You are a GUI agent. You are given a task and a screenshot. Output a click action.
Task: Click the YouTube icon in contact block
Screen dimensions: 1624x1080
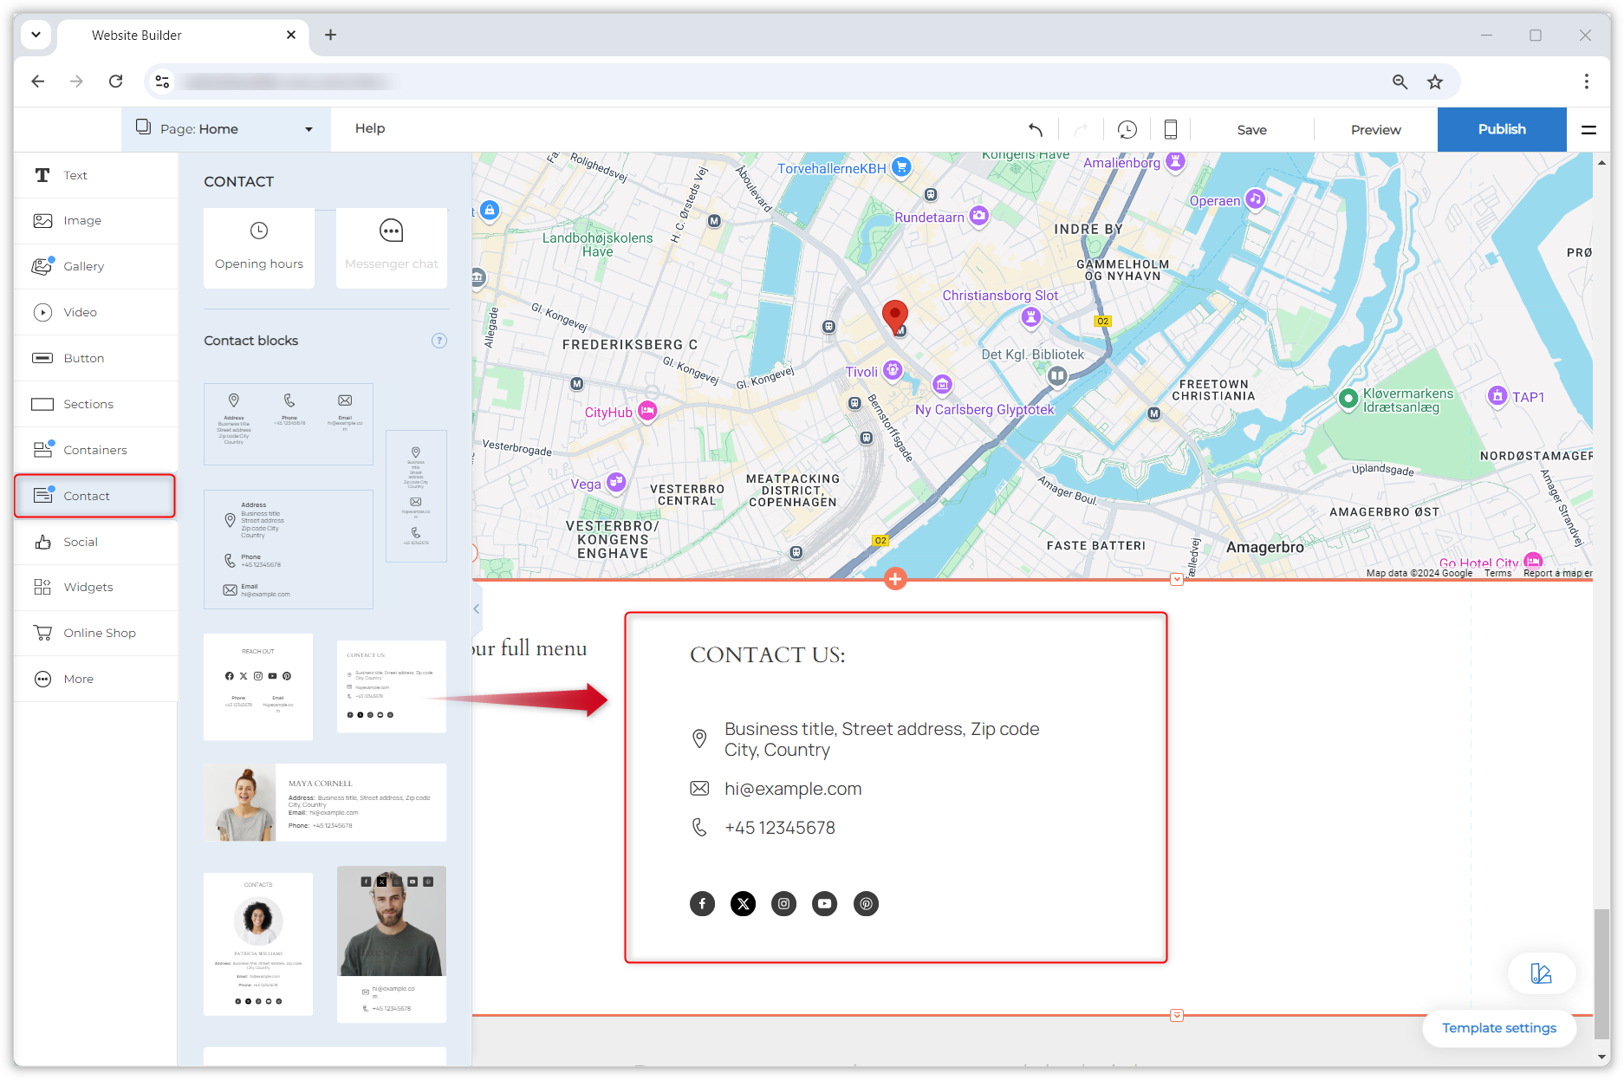click(x=824, y=904)
